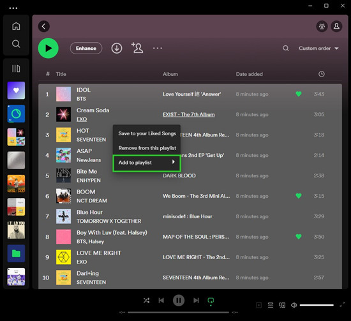Play the playlist with green play button
Viewport: 351px width, 321px height.
(x=49, y=48)
